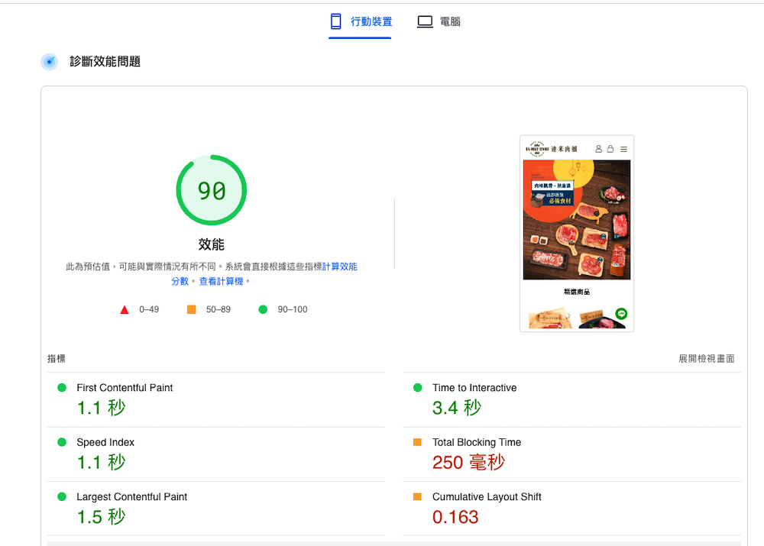Click the shopping bag icon in the site preview
Screen dimensions: 764x546
pos(610,149)
